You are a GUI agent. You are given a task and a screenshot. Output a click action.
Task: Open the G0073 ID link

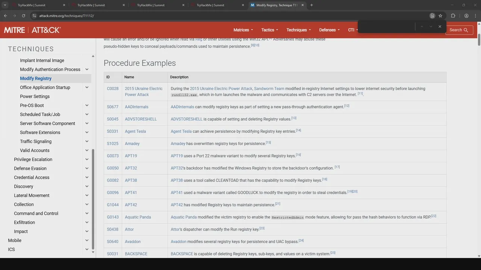click(x=113, y=156)
